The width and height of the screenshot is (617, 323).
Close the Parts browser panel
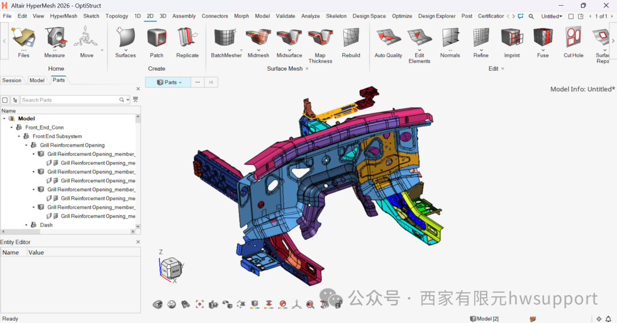[138, 89]
